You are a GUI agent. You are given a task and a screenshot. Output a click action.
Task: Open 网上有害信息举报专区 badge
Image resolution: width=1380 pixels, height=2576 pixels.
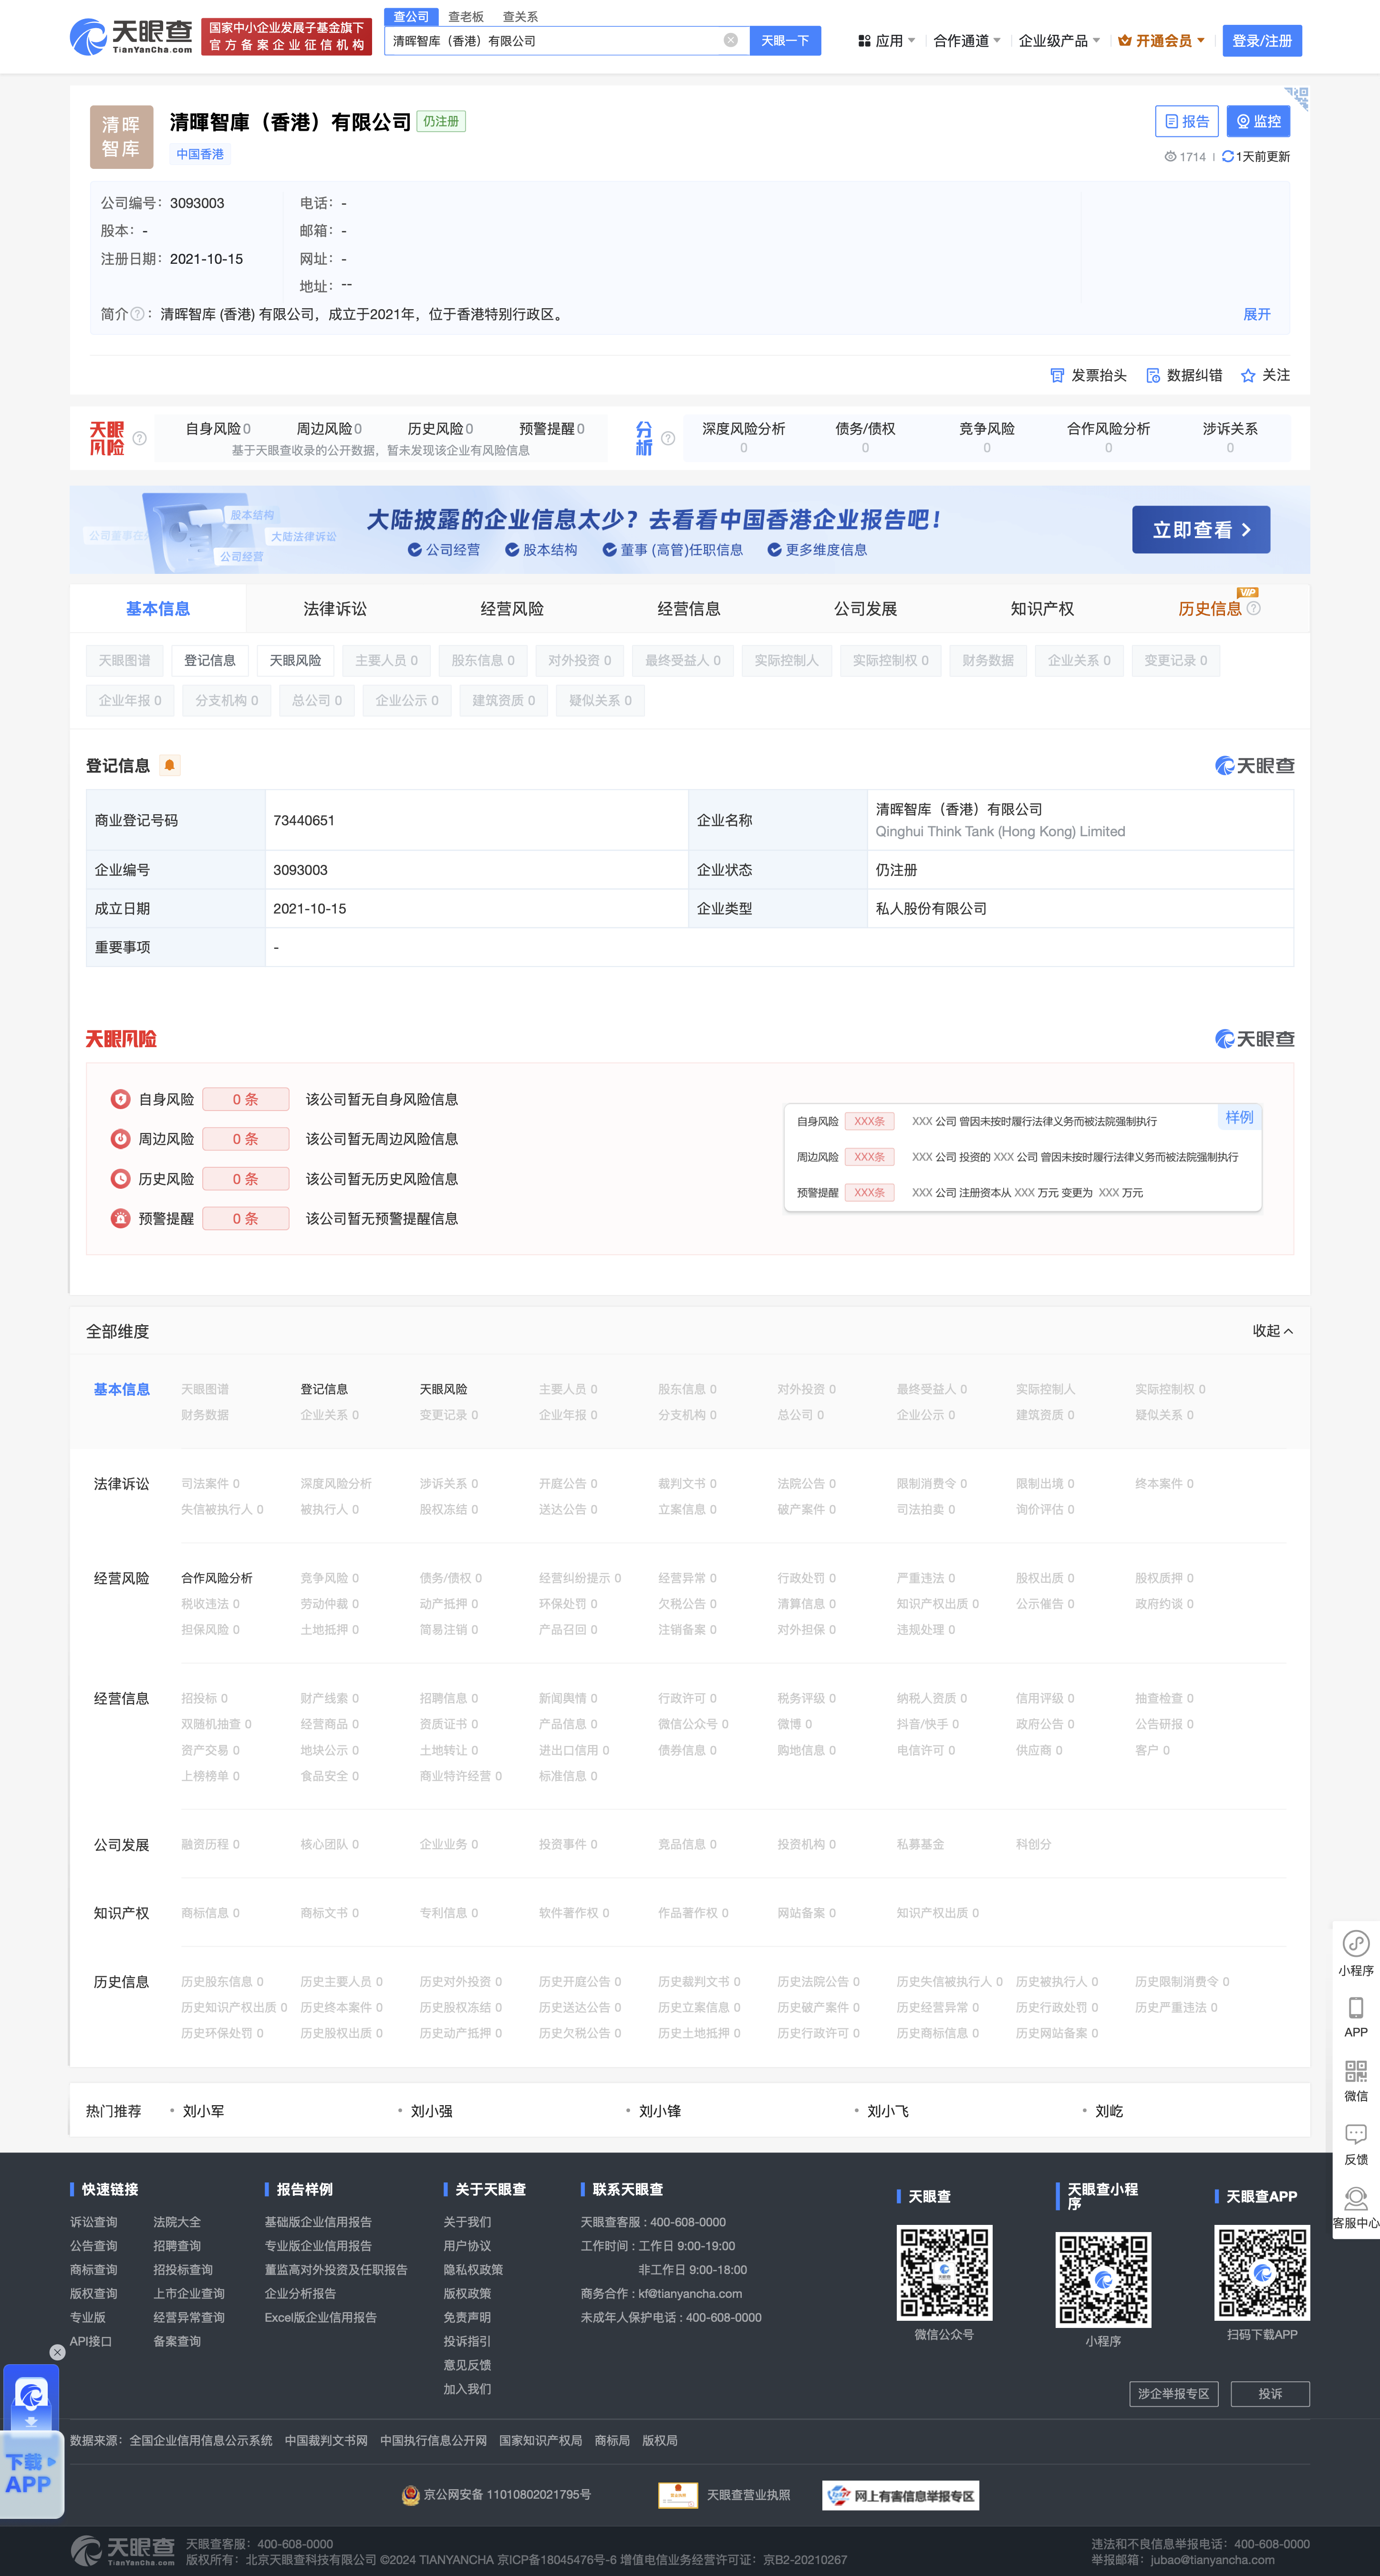point(900,2495)
